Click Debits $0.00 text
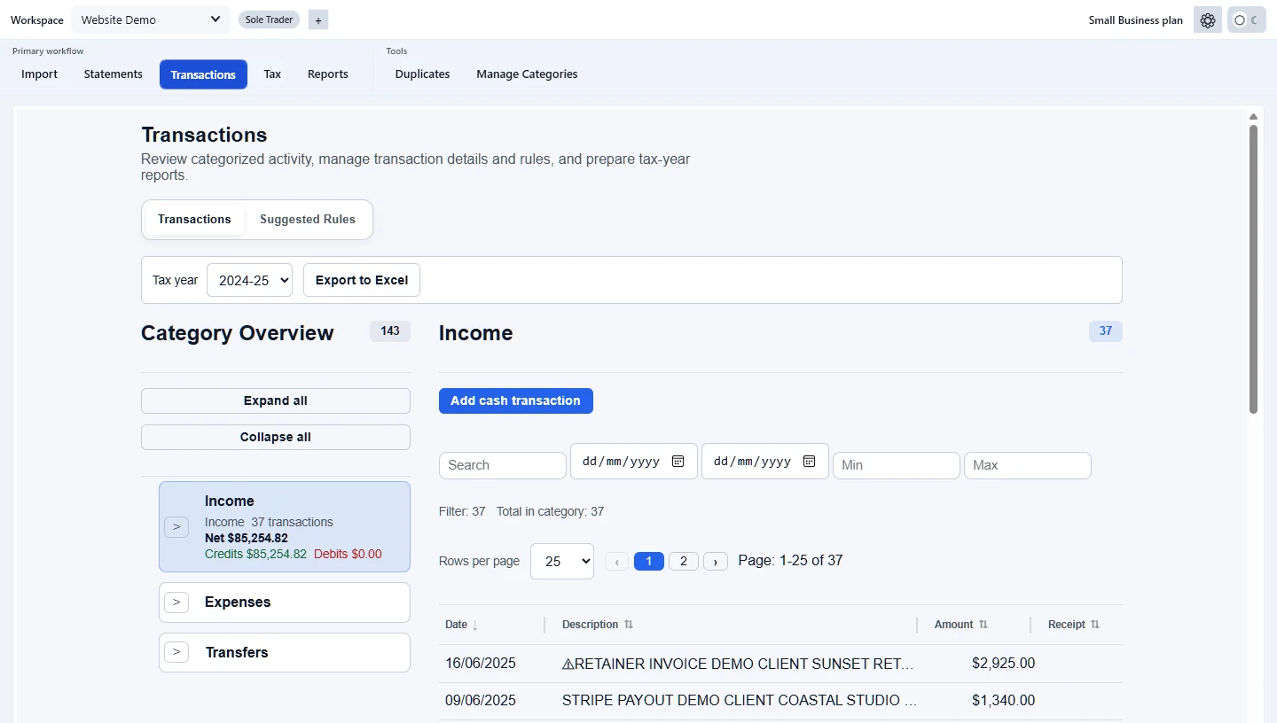 348,554
